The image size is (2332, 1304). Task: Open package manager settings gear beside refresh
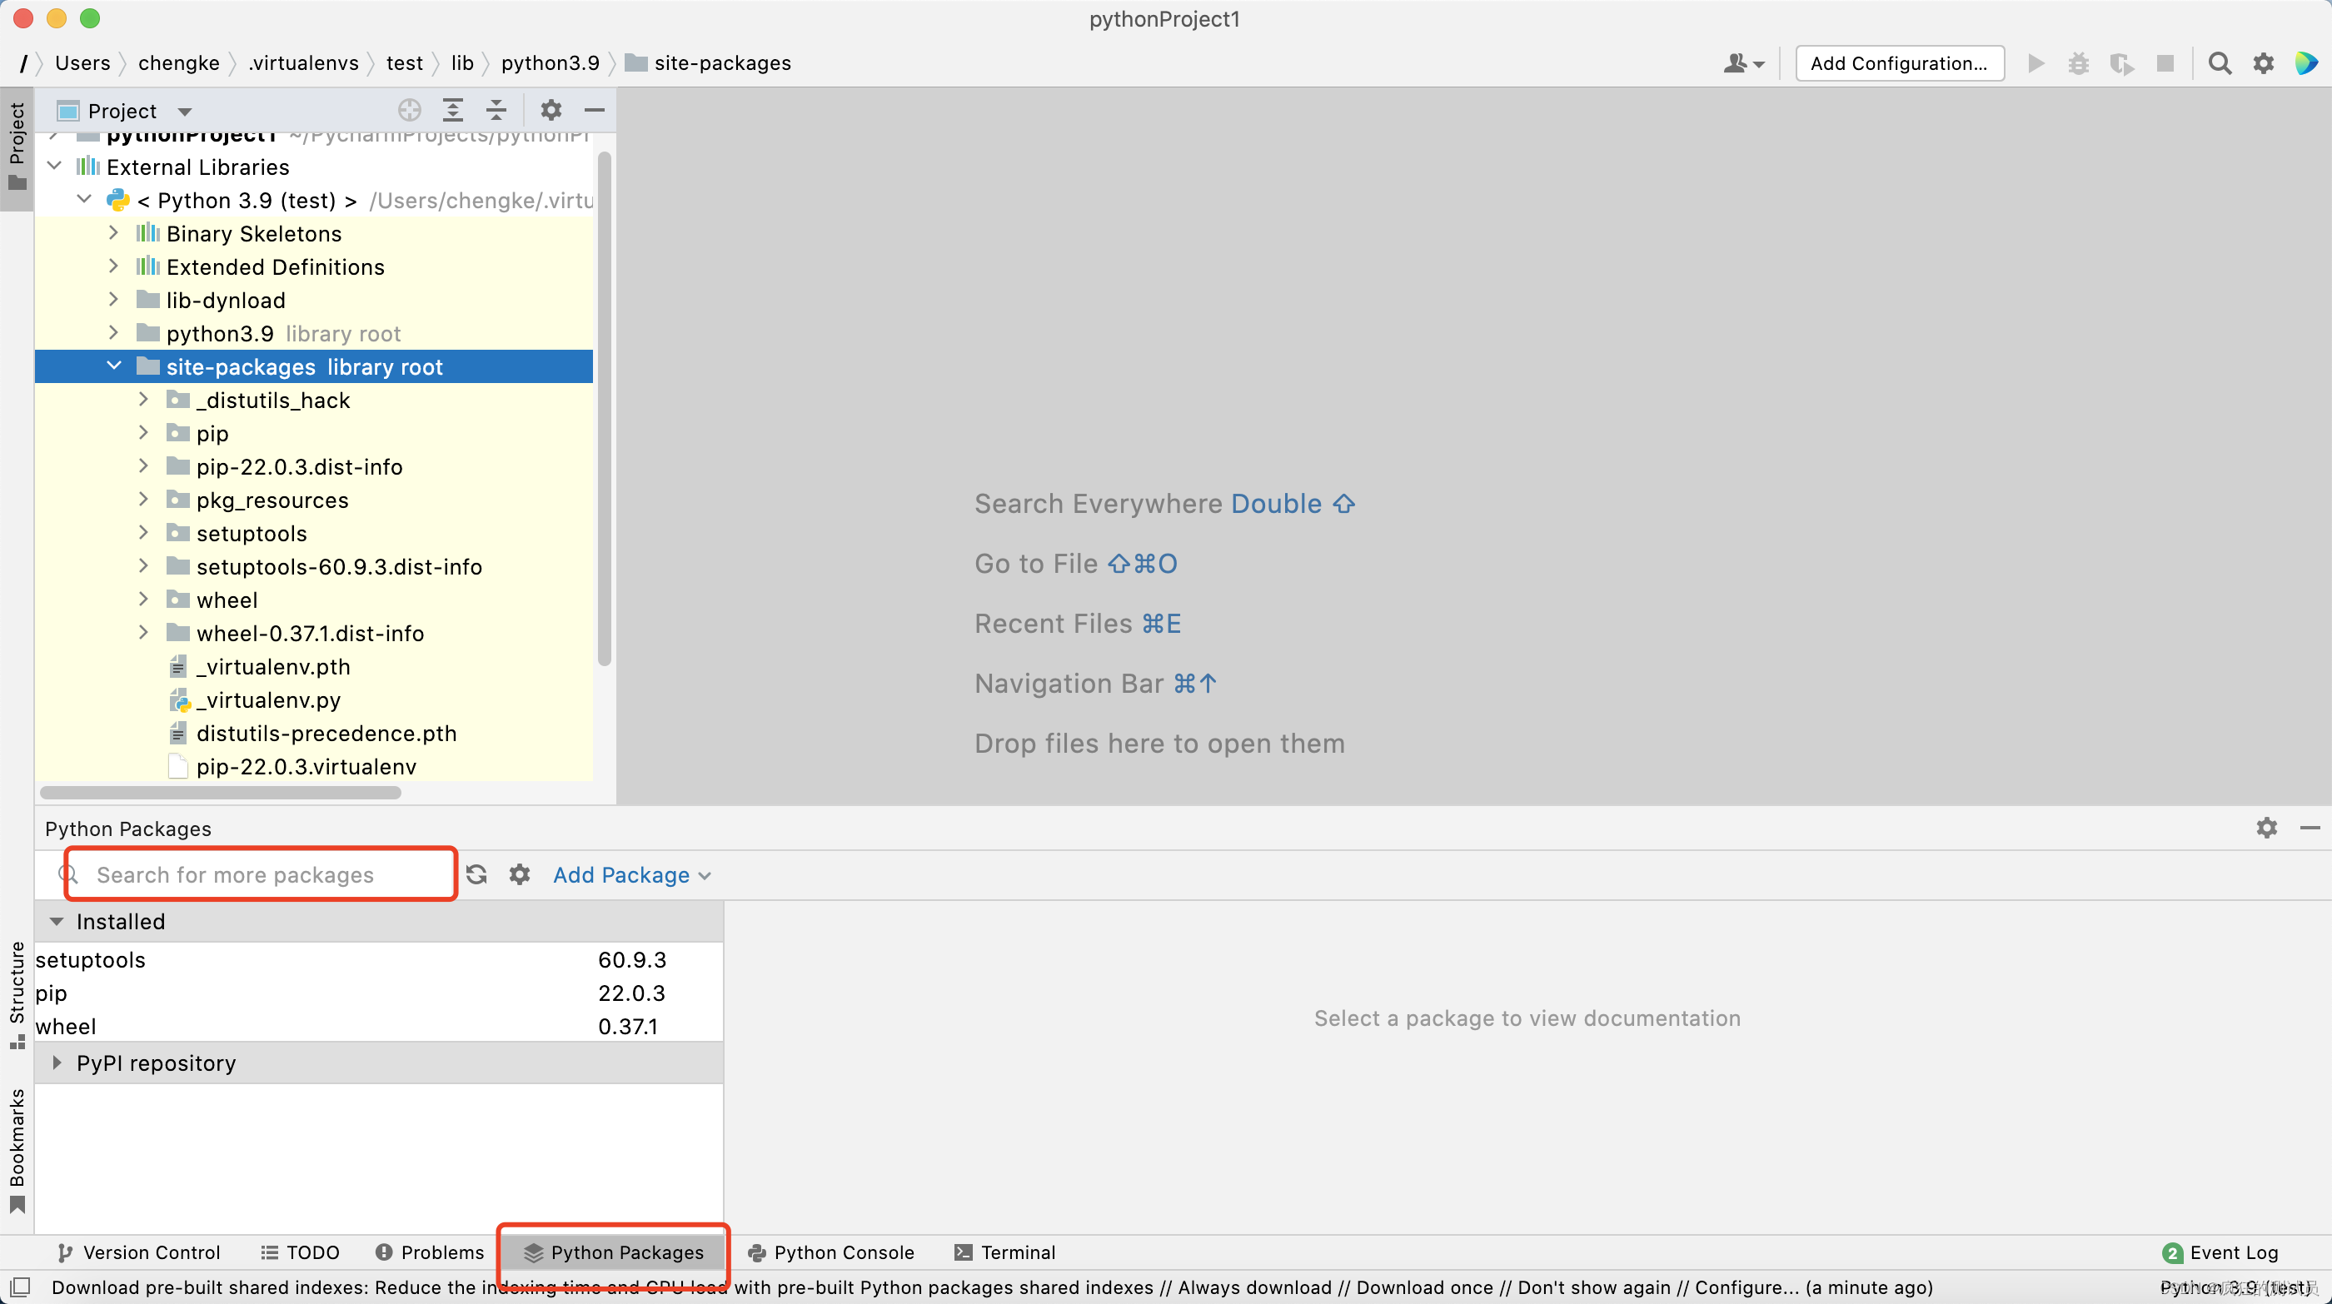point(520,874)
